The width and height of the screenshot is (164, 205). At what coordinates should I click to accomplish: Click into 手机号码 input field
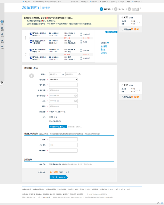pos(63,145)
